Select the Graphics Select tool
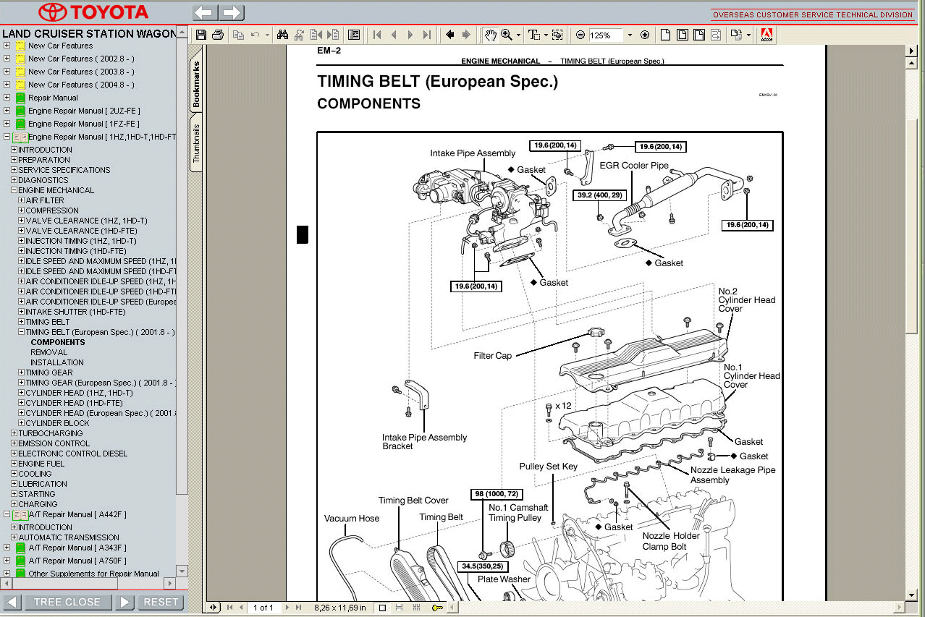This screenshot has width=925, height=617. coord(557,35)
